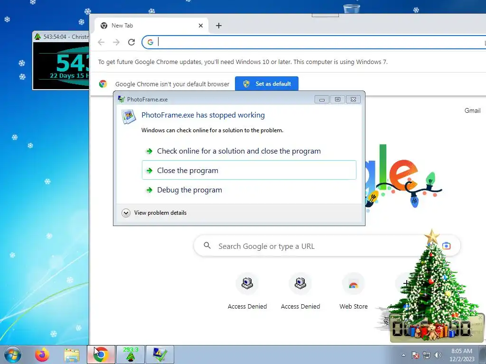Choose Close the program
This screenshot has height=364, width=486.
tap(249, 170)
